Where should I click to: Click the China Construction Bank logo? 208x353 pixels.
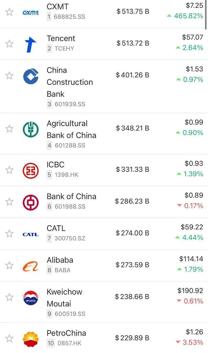[x=31, y=76]
